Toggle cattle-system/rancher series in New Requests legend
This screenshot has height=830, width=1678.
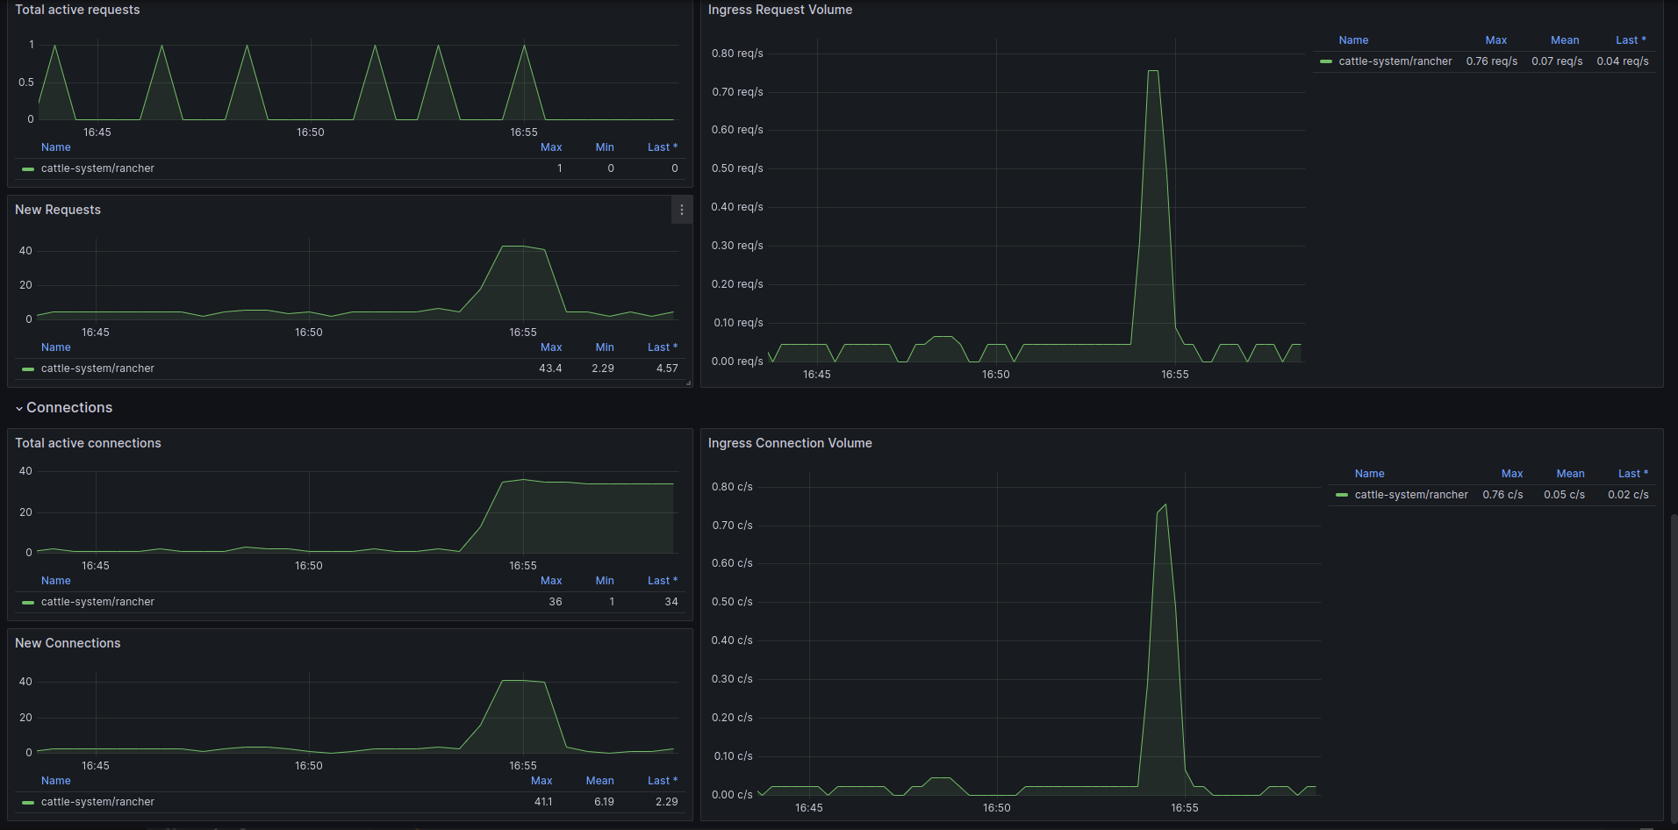pyautogui.click(x=97, y=368)
